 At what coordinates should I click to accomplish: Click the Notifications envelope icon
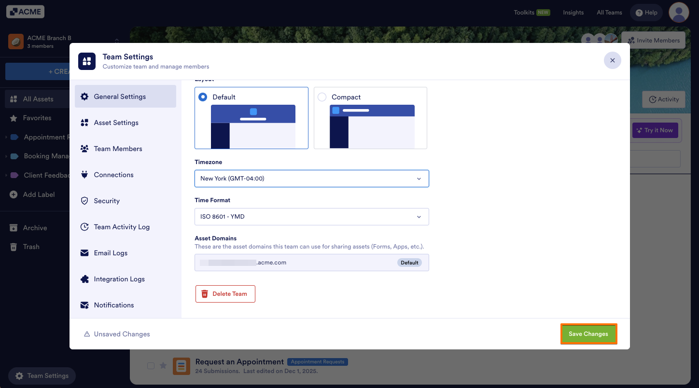pyautogui.click(x=84, y=305)
